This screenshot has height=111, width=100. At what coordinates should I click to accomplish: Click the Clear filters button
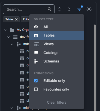57,103
